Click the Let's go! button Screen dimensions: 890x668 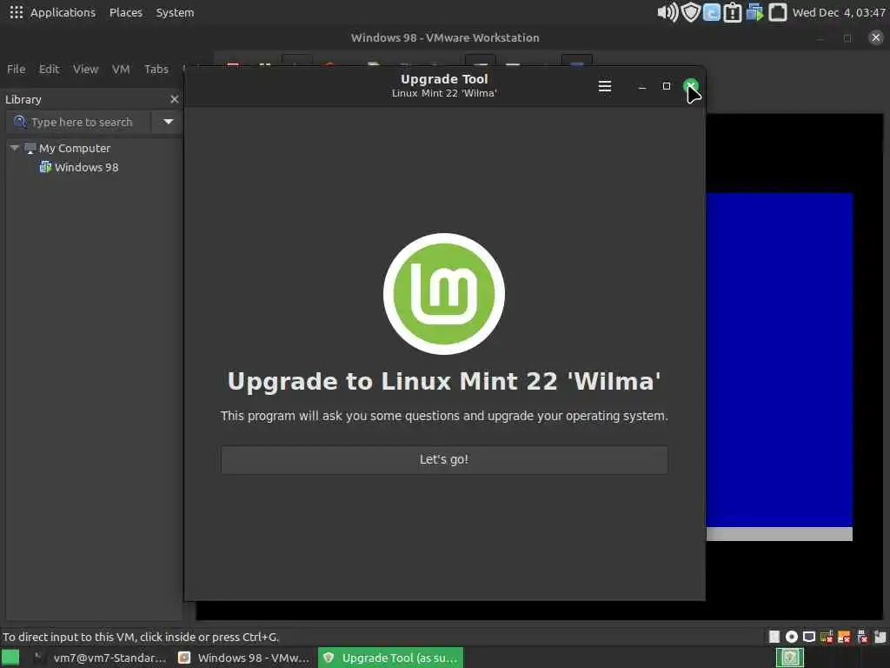click(x=444, y=459)
